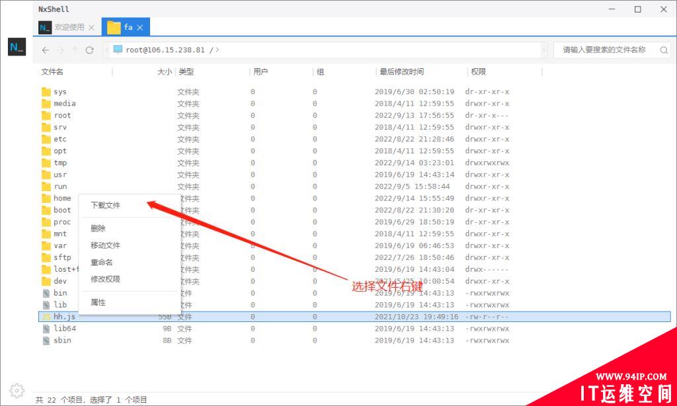Click the sbin size 8B
This screenshot has height=406, width=677.
[167, 341]
